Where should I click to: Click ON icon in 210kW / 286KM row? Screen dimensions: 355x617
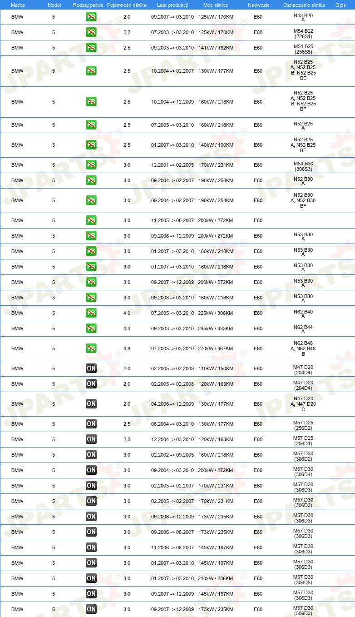pos(91,578)
